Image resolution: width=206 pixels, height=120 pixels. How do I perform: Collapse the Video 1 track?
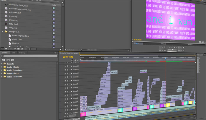point(72,113)
